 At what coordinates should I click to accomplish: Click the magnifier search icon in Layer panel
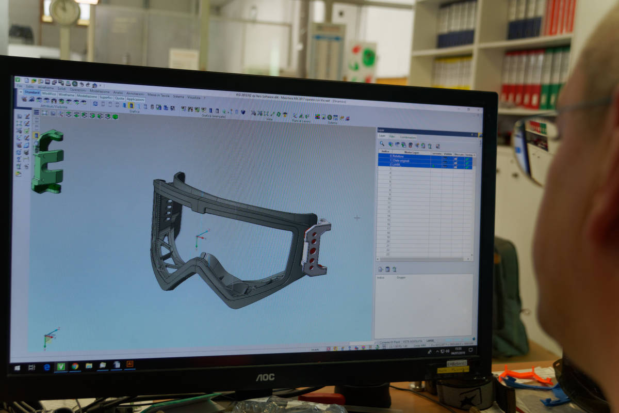[x=382, y=144]
